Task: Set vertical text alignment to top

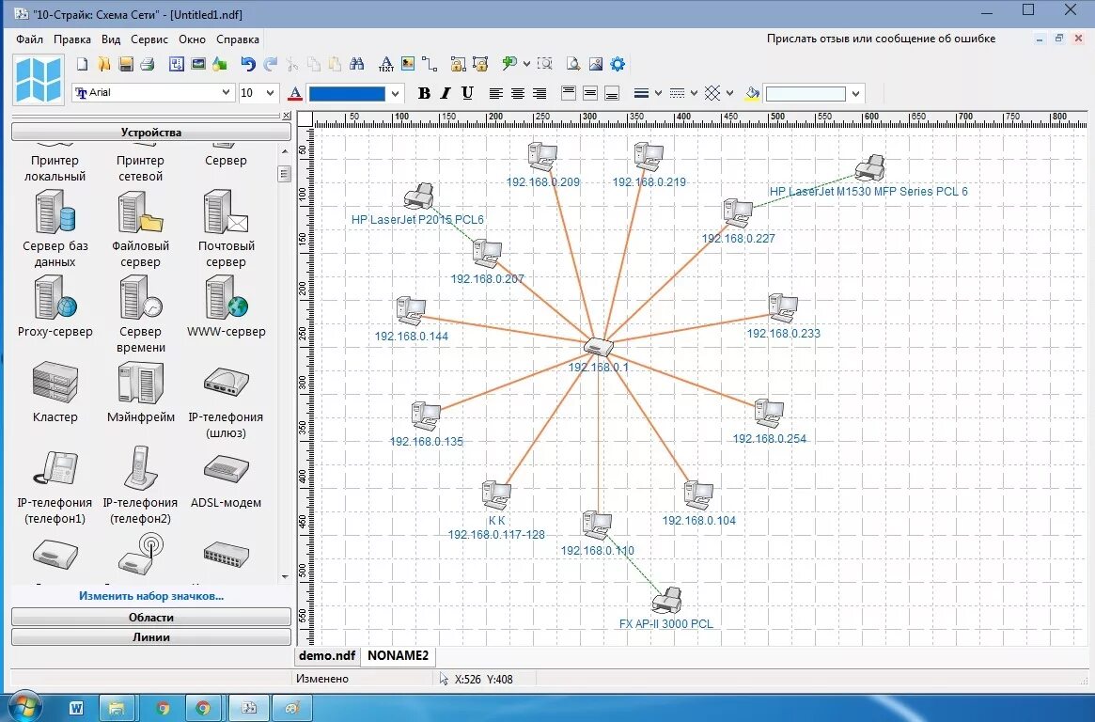Action: point(569,93)
